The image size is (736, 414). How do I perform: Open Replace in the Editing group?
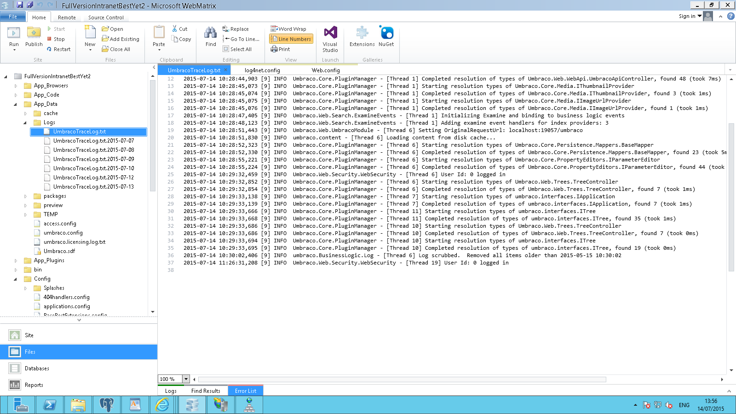point(236,29)
